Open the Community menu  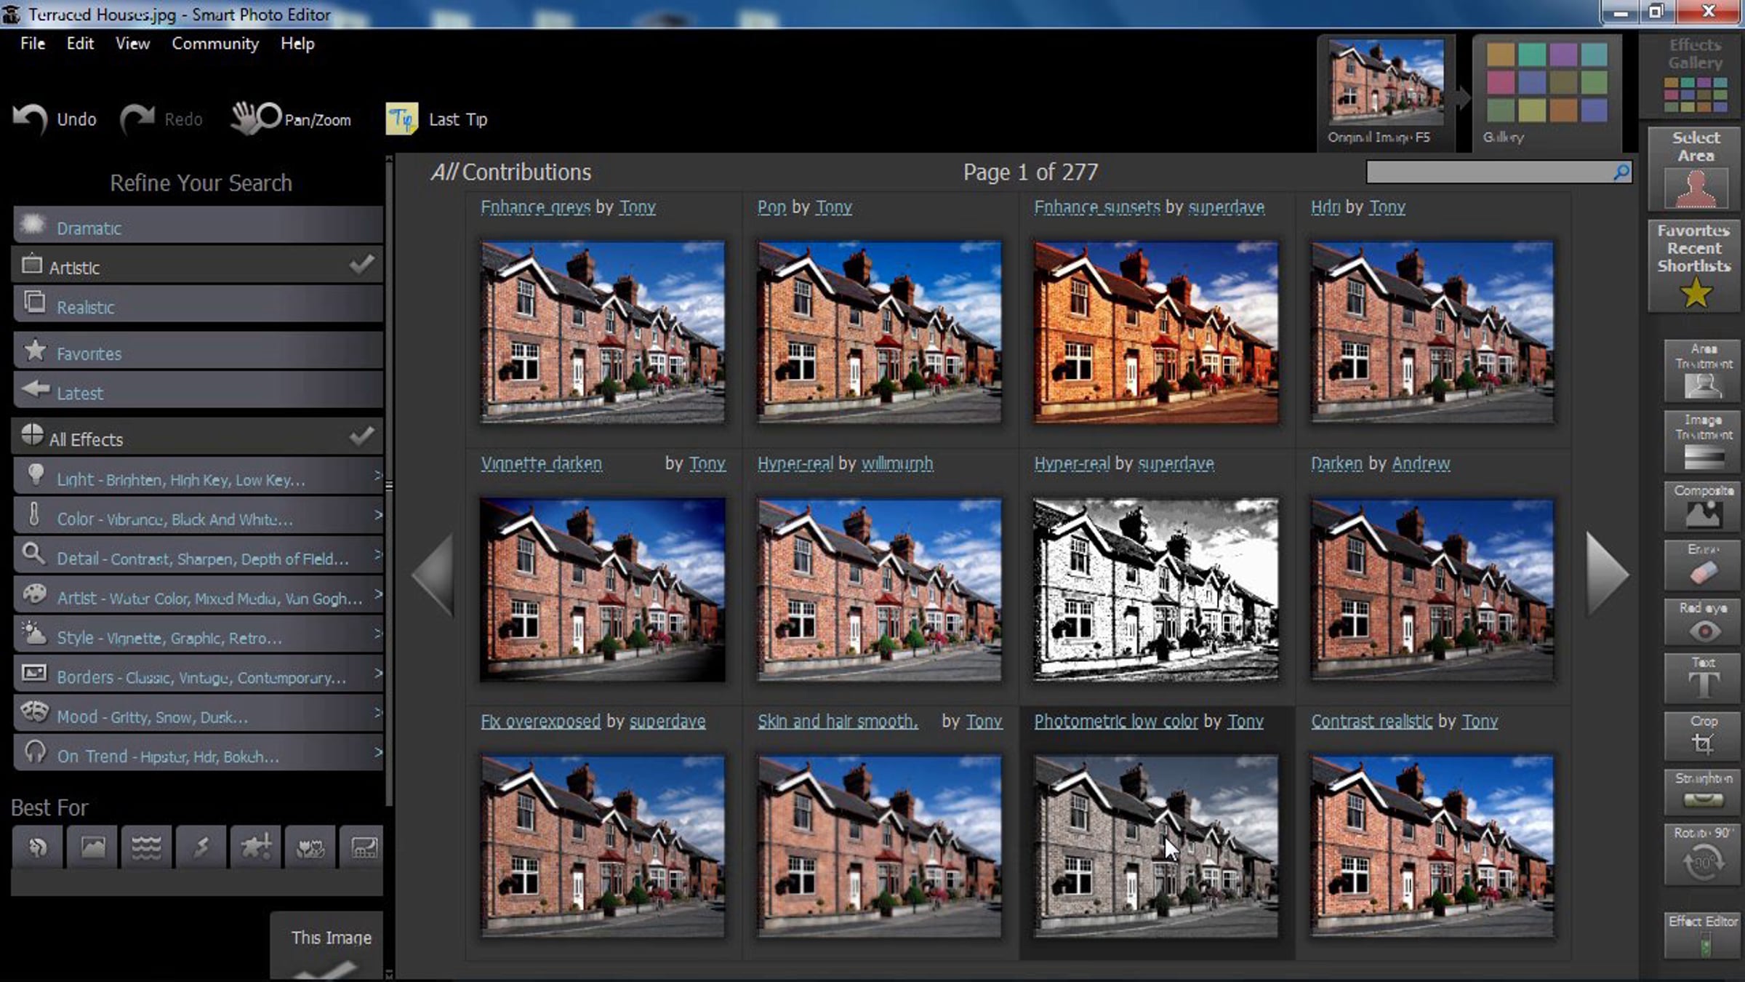(x=215, y=44)
